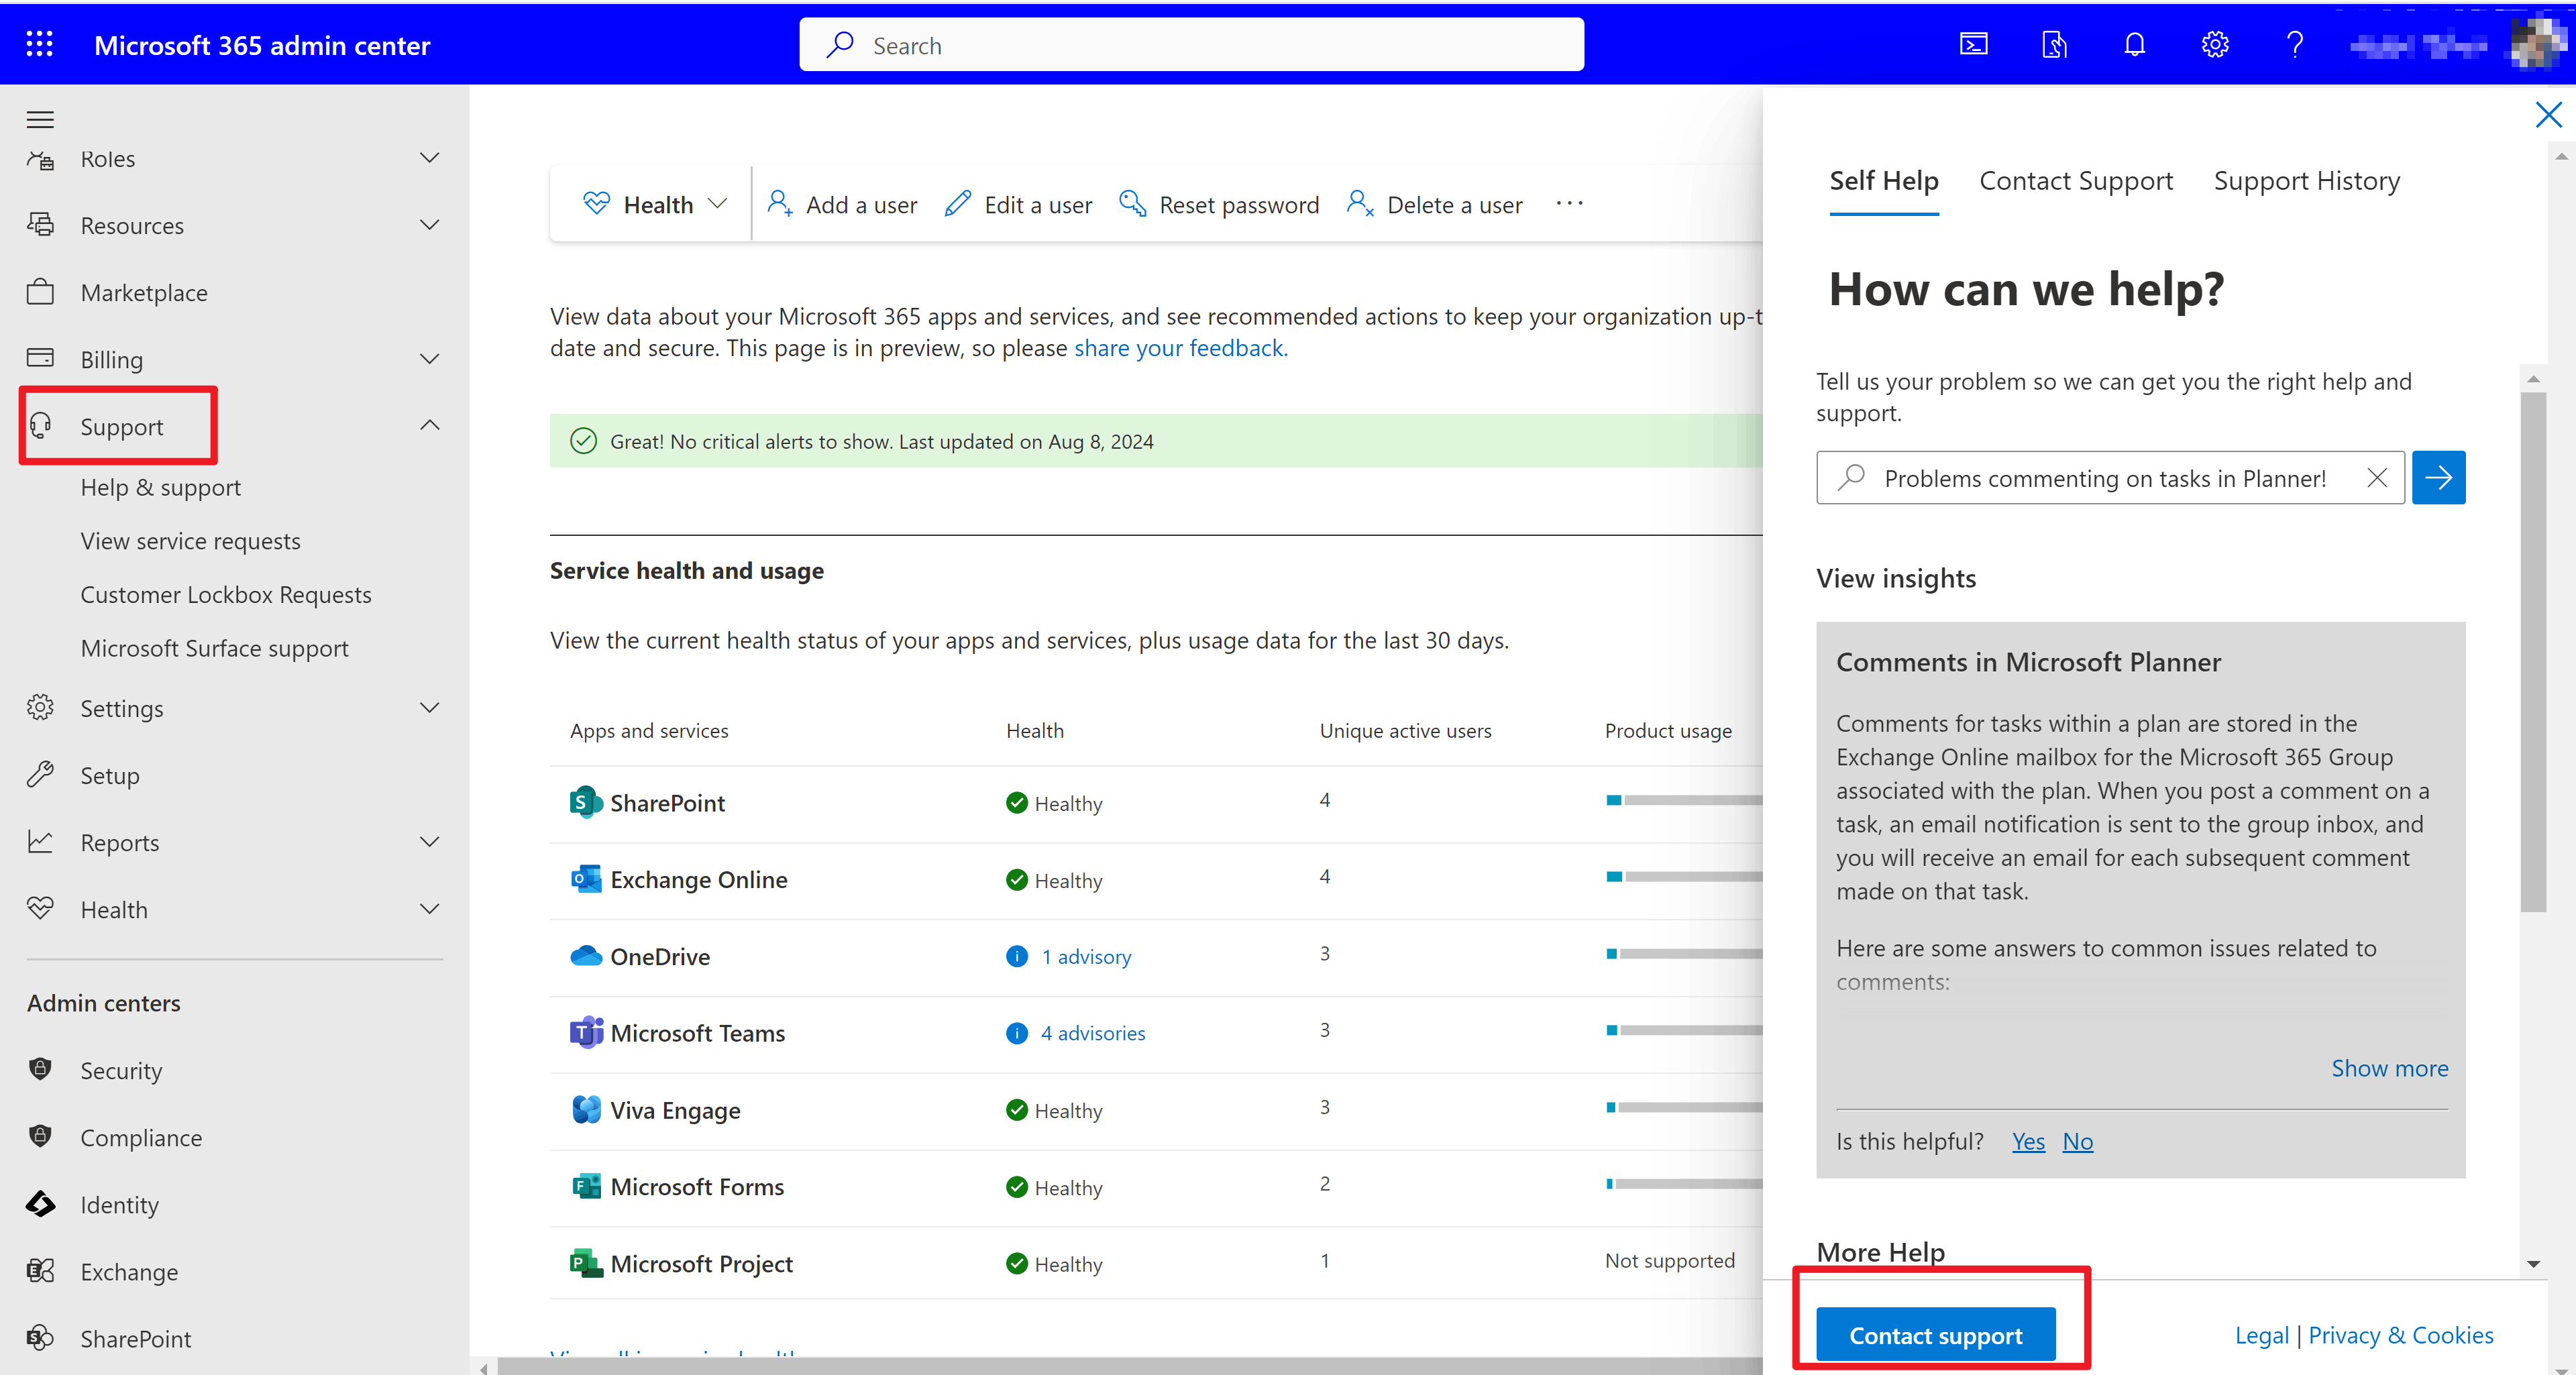Expand the Billing navigation section
The image size is (2576, 1375).
[x=429, y=359]
